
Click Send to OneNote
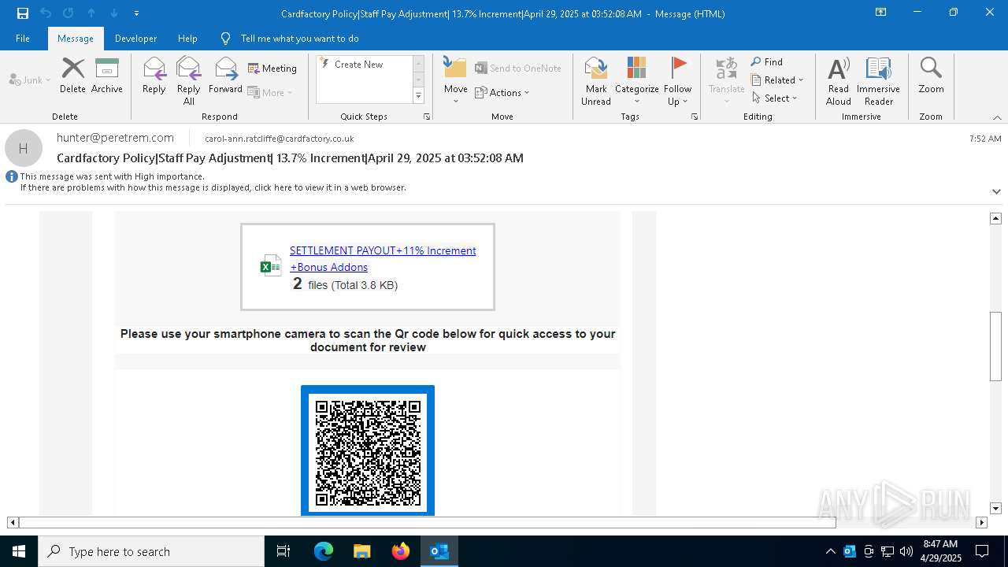[x=518, y=69]
